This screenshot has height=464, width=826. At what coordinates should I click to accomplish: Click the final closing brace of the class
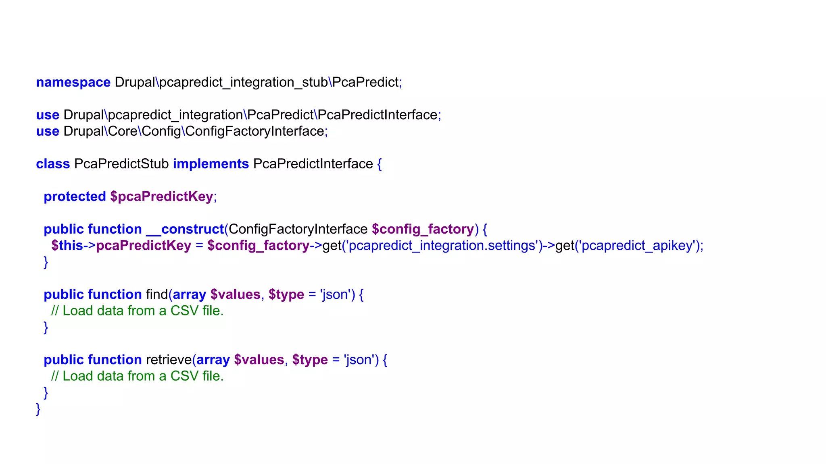tap(38, 409)
